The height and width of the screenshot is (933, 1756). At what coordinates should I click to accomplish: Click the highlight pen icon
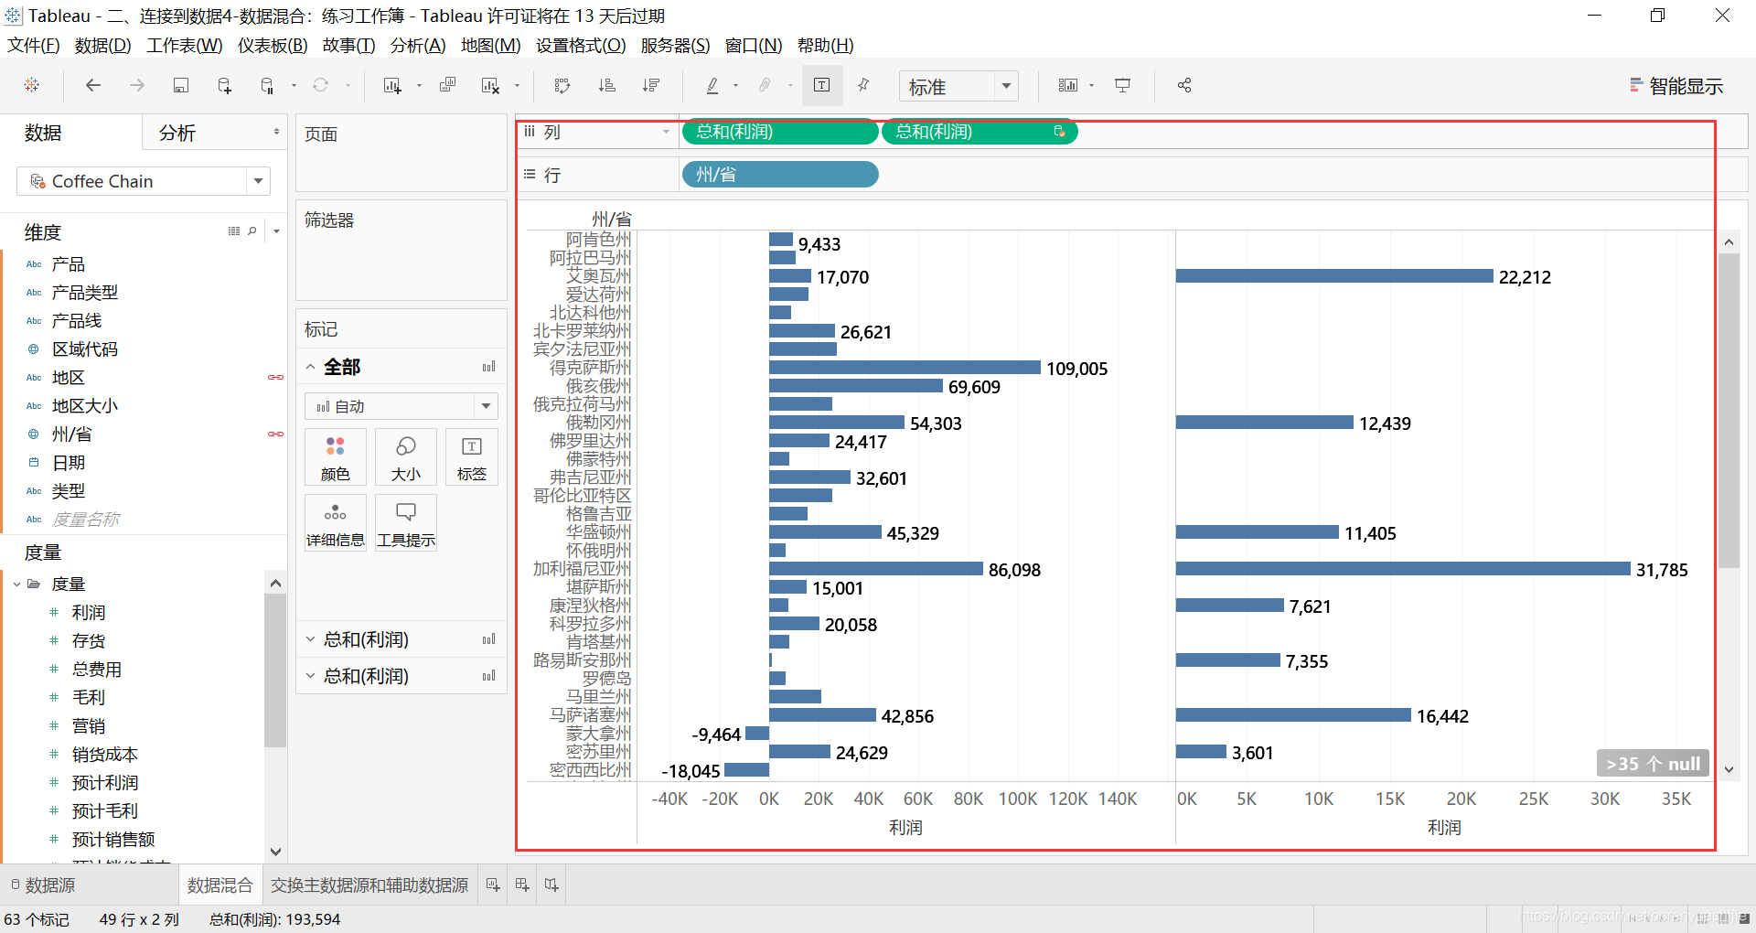click(712, 85)
